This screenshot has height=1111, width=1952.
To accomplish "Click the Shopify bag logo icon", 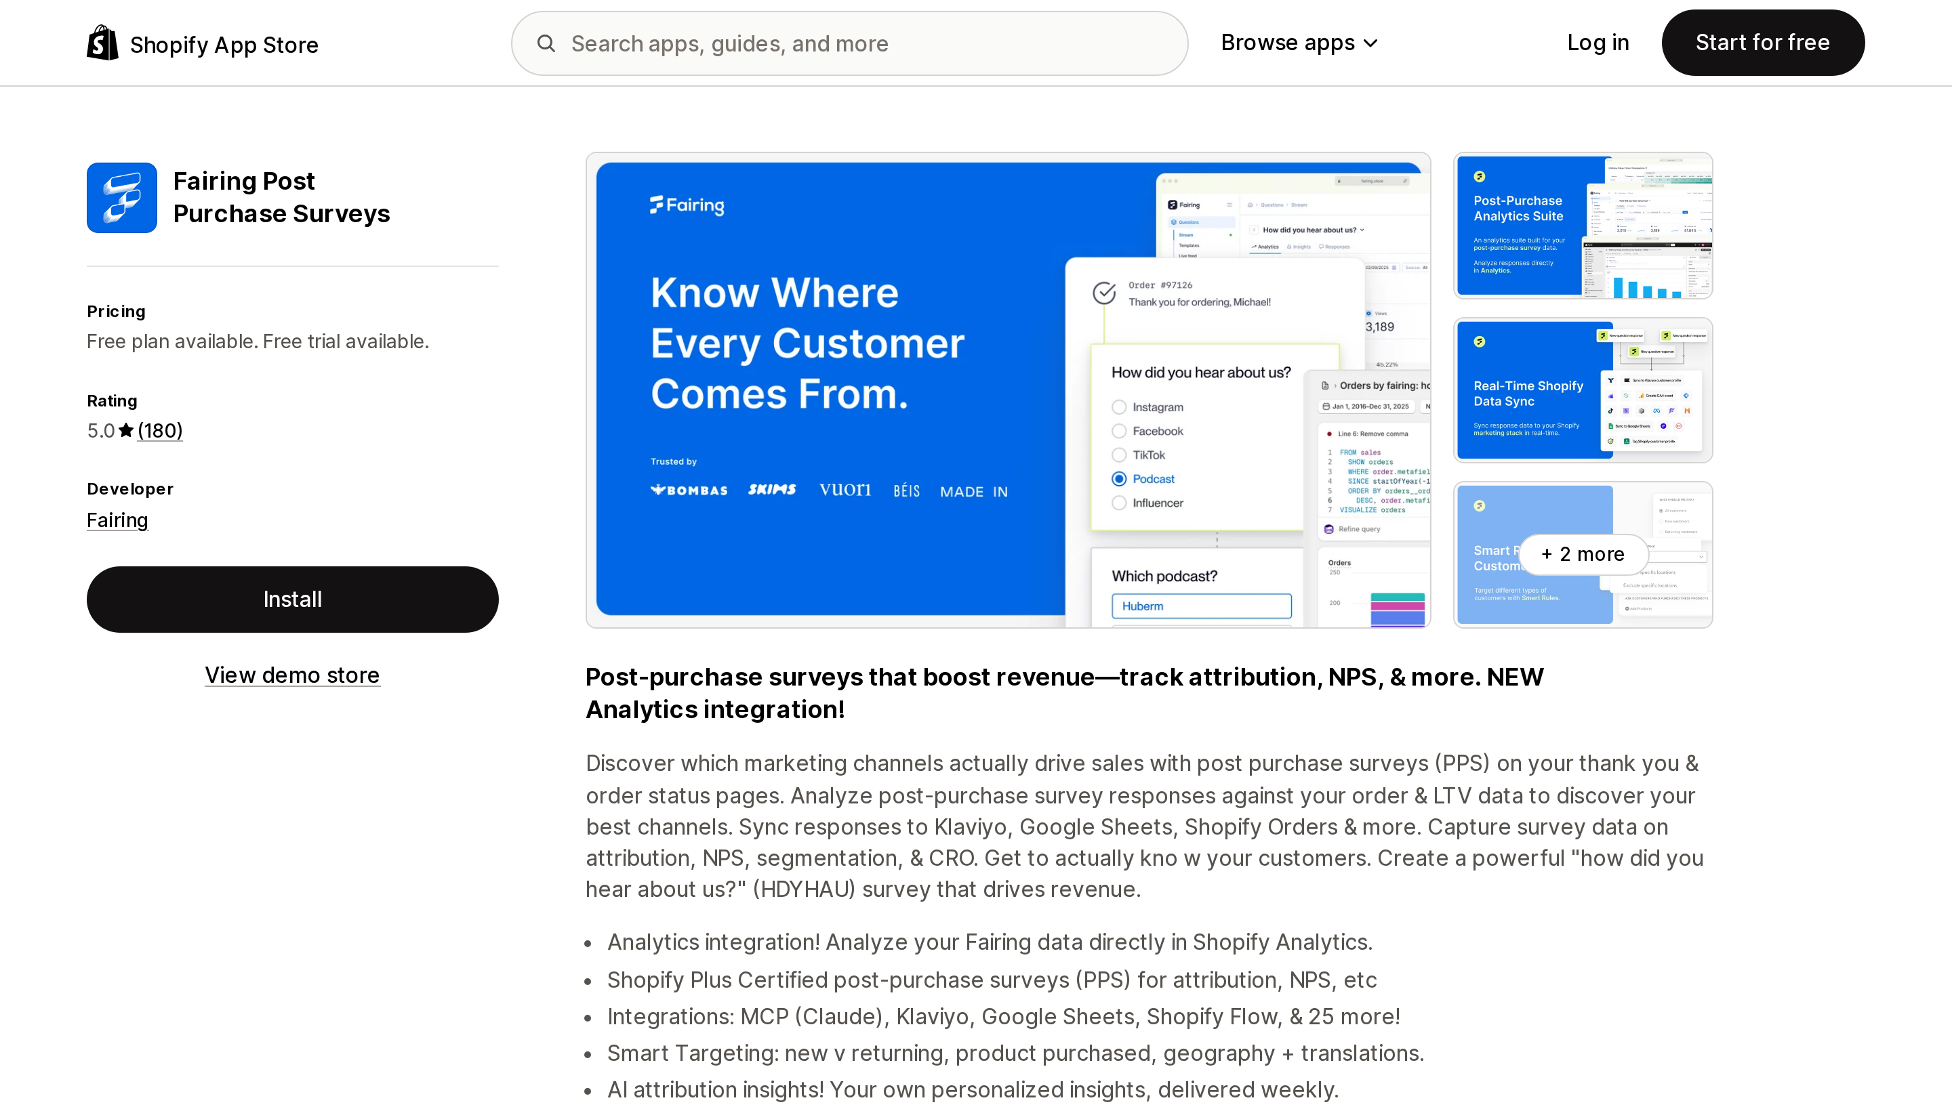I will (x=102, y=43).
